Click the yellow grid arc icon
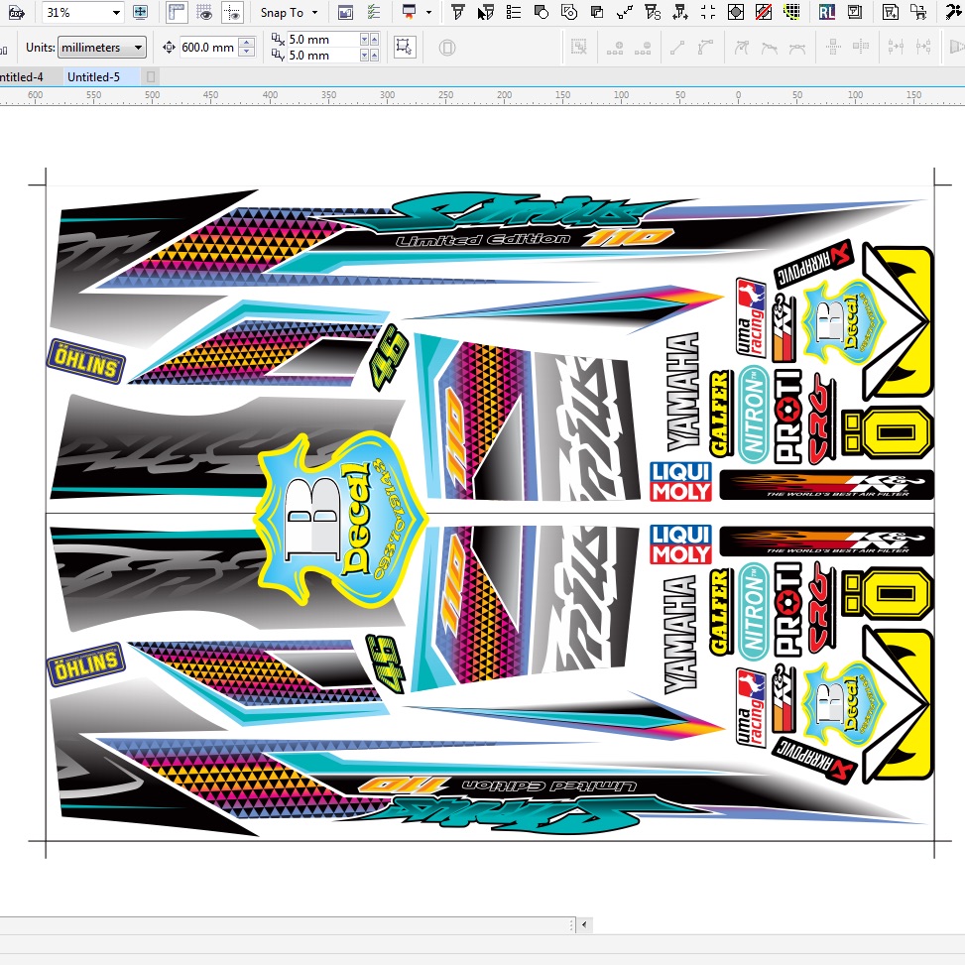 791,12
